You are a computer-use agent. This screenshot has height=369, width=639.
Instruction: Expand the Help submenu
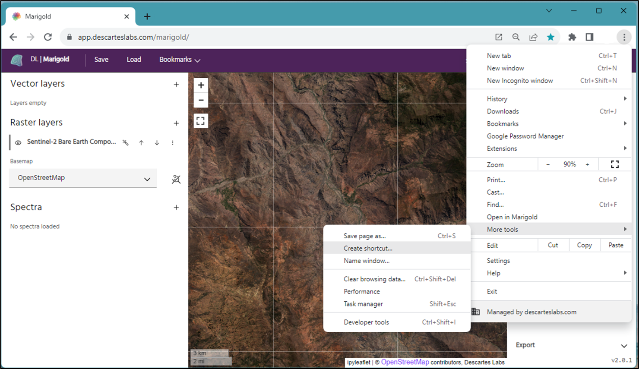[549, 273]
